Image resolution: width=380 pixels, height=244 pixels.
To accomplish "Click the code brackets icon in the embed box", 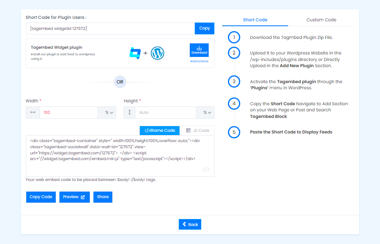I will pos(206,169).
